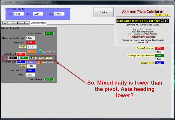Viewport: 175px width, 120px height.
Task: Click the Bobi.Abonacci@gmail.com email text
Action: coord(143,32)
